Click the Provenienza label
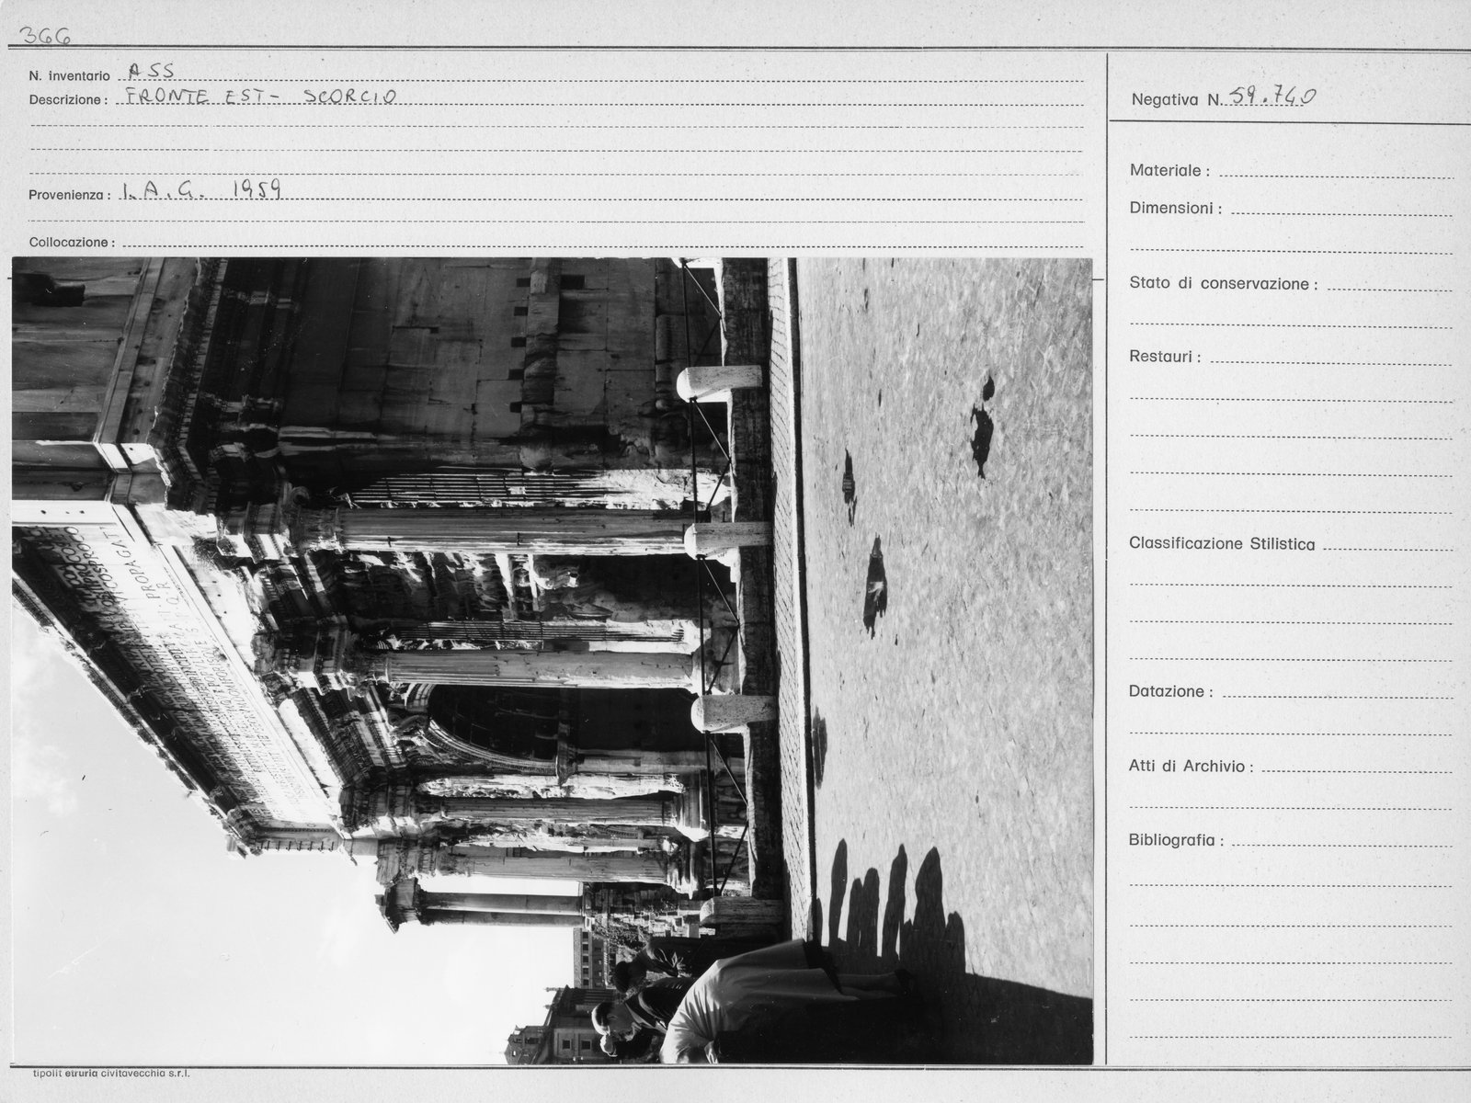The height and width of the screenshot is (1103, 1471). pyautogui.click(x=70, y=195)
